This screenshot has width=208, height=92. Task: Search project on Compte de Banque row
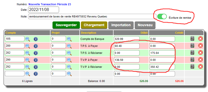[x=69, y=39]
